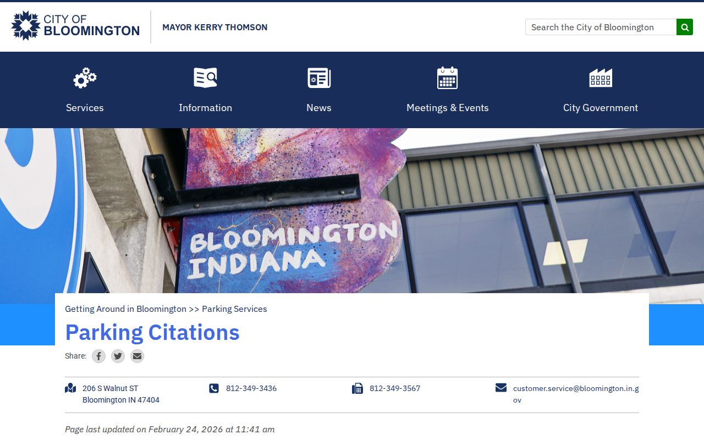Go to Parking Services breadcrumb
704x440 pixels.
(x=234, y=309)
